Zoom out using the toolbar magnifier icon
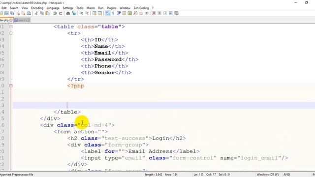The height and width of the screenshot is (177, 315). (87, 13)
